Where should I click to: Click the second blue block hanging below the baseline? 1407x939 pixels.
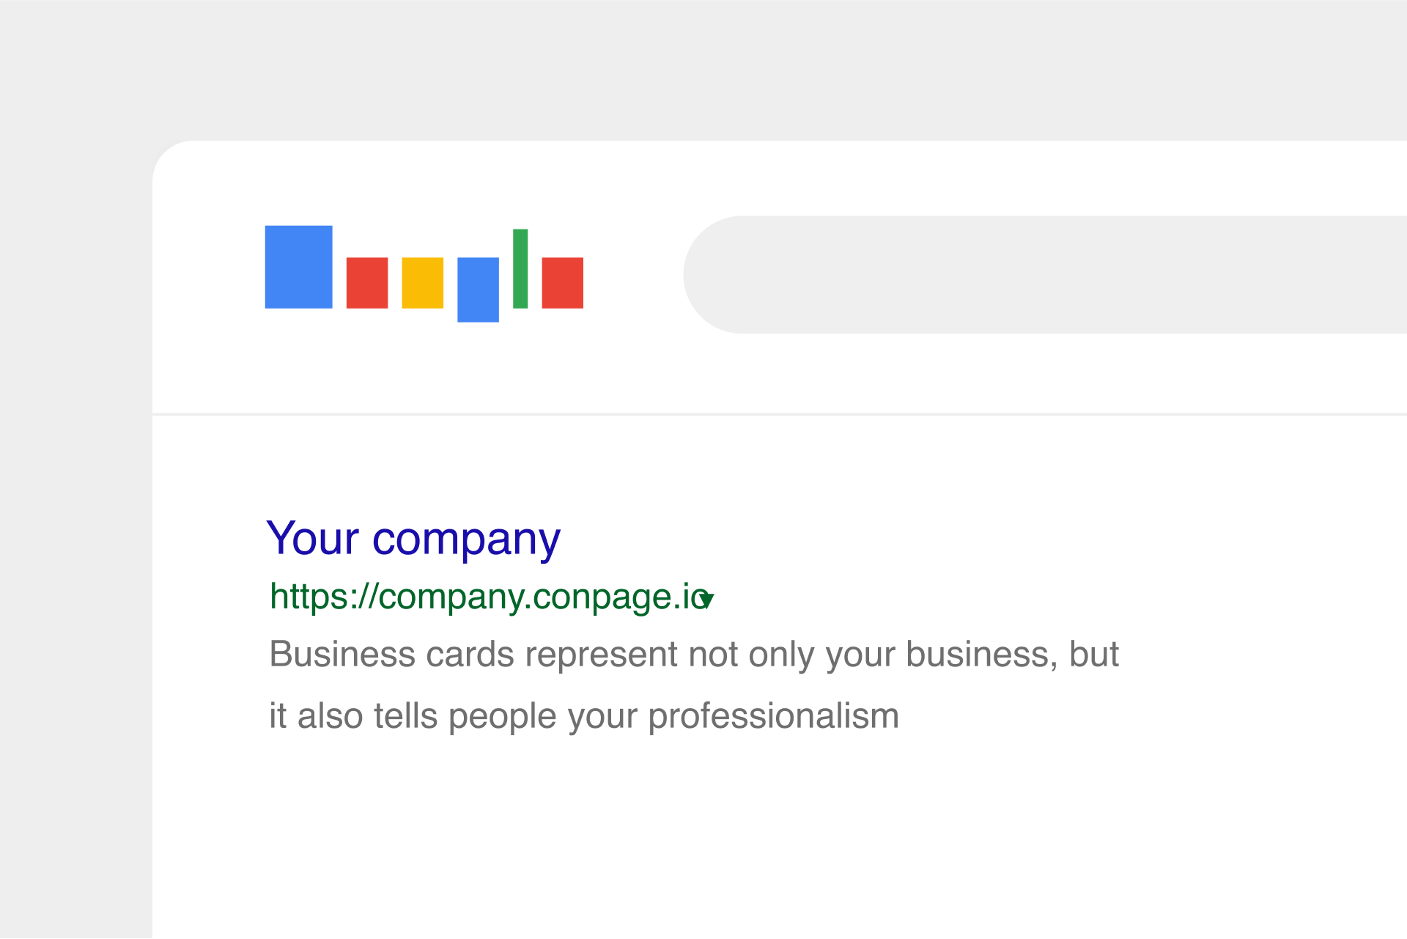479,290
